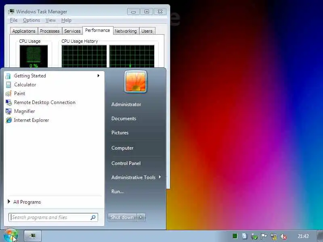
Task: Click the right CPU Usage History graph
Action: coord(132,56)
